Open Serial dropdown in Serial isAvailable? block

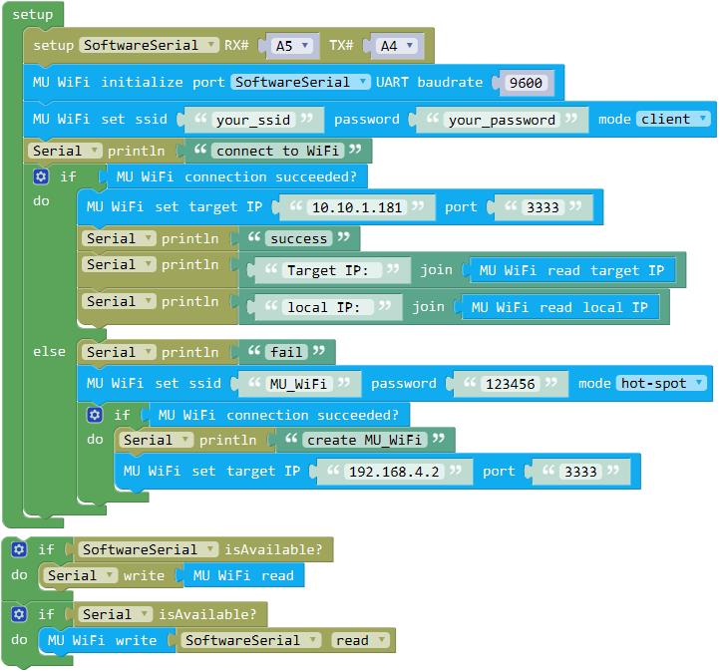pyautogui.click(x=116, y=614)
